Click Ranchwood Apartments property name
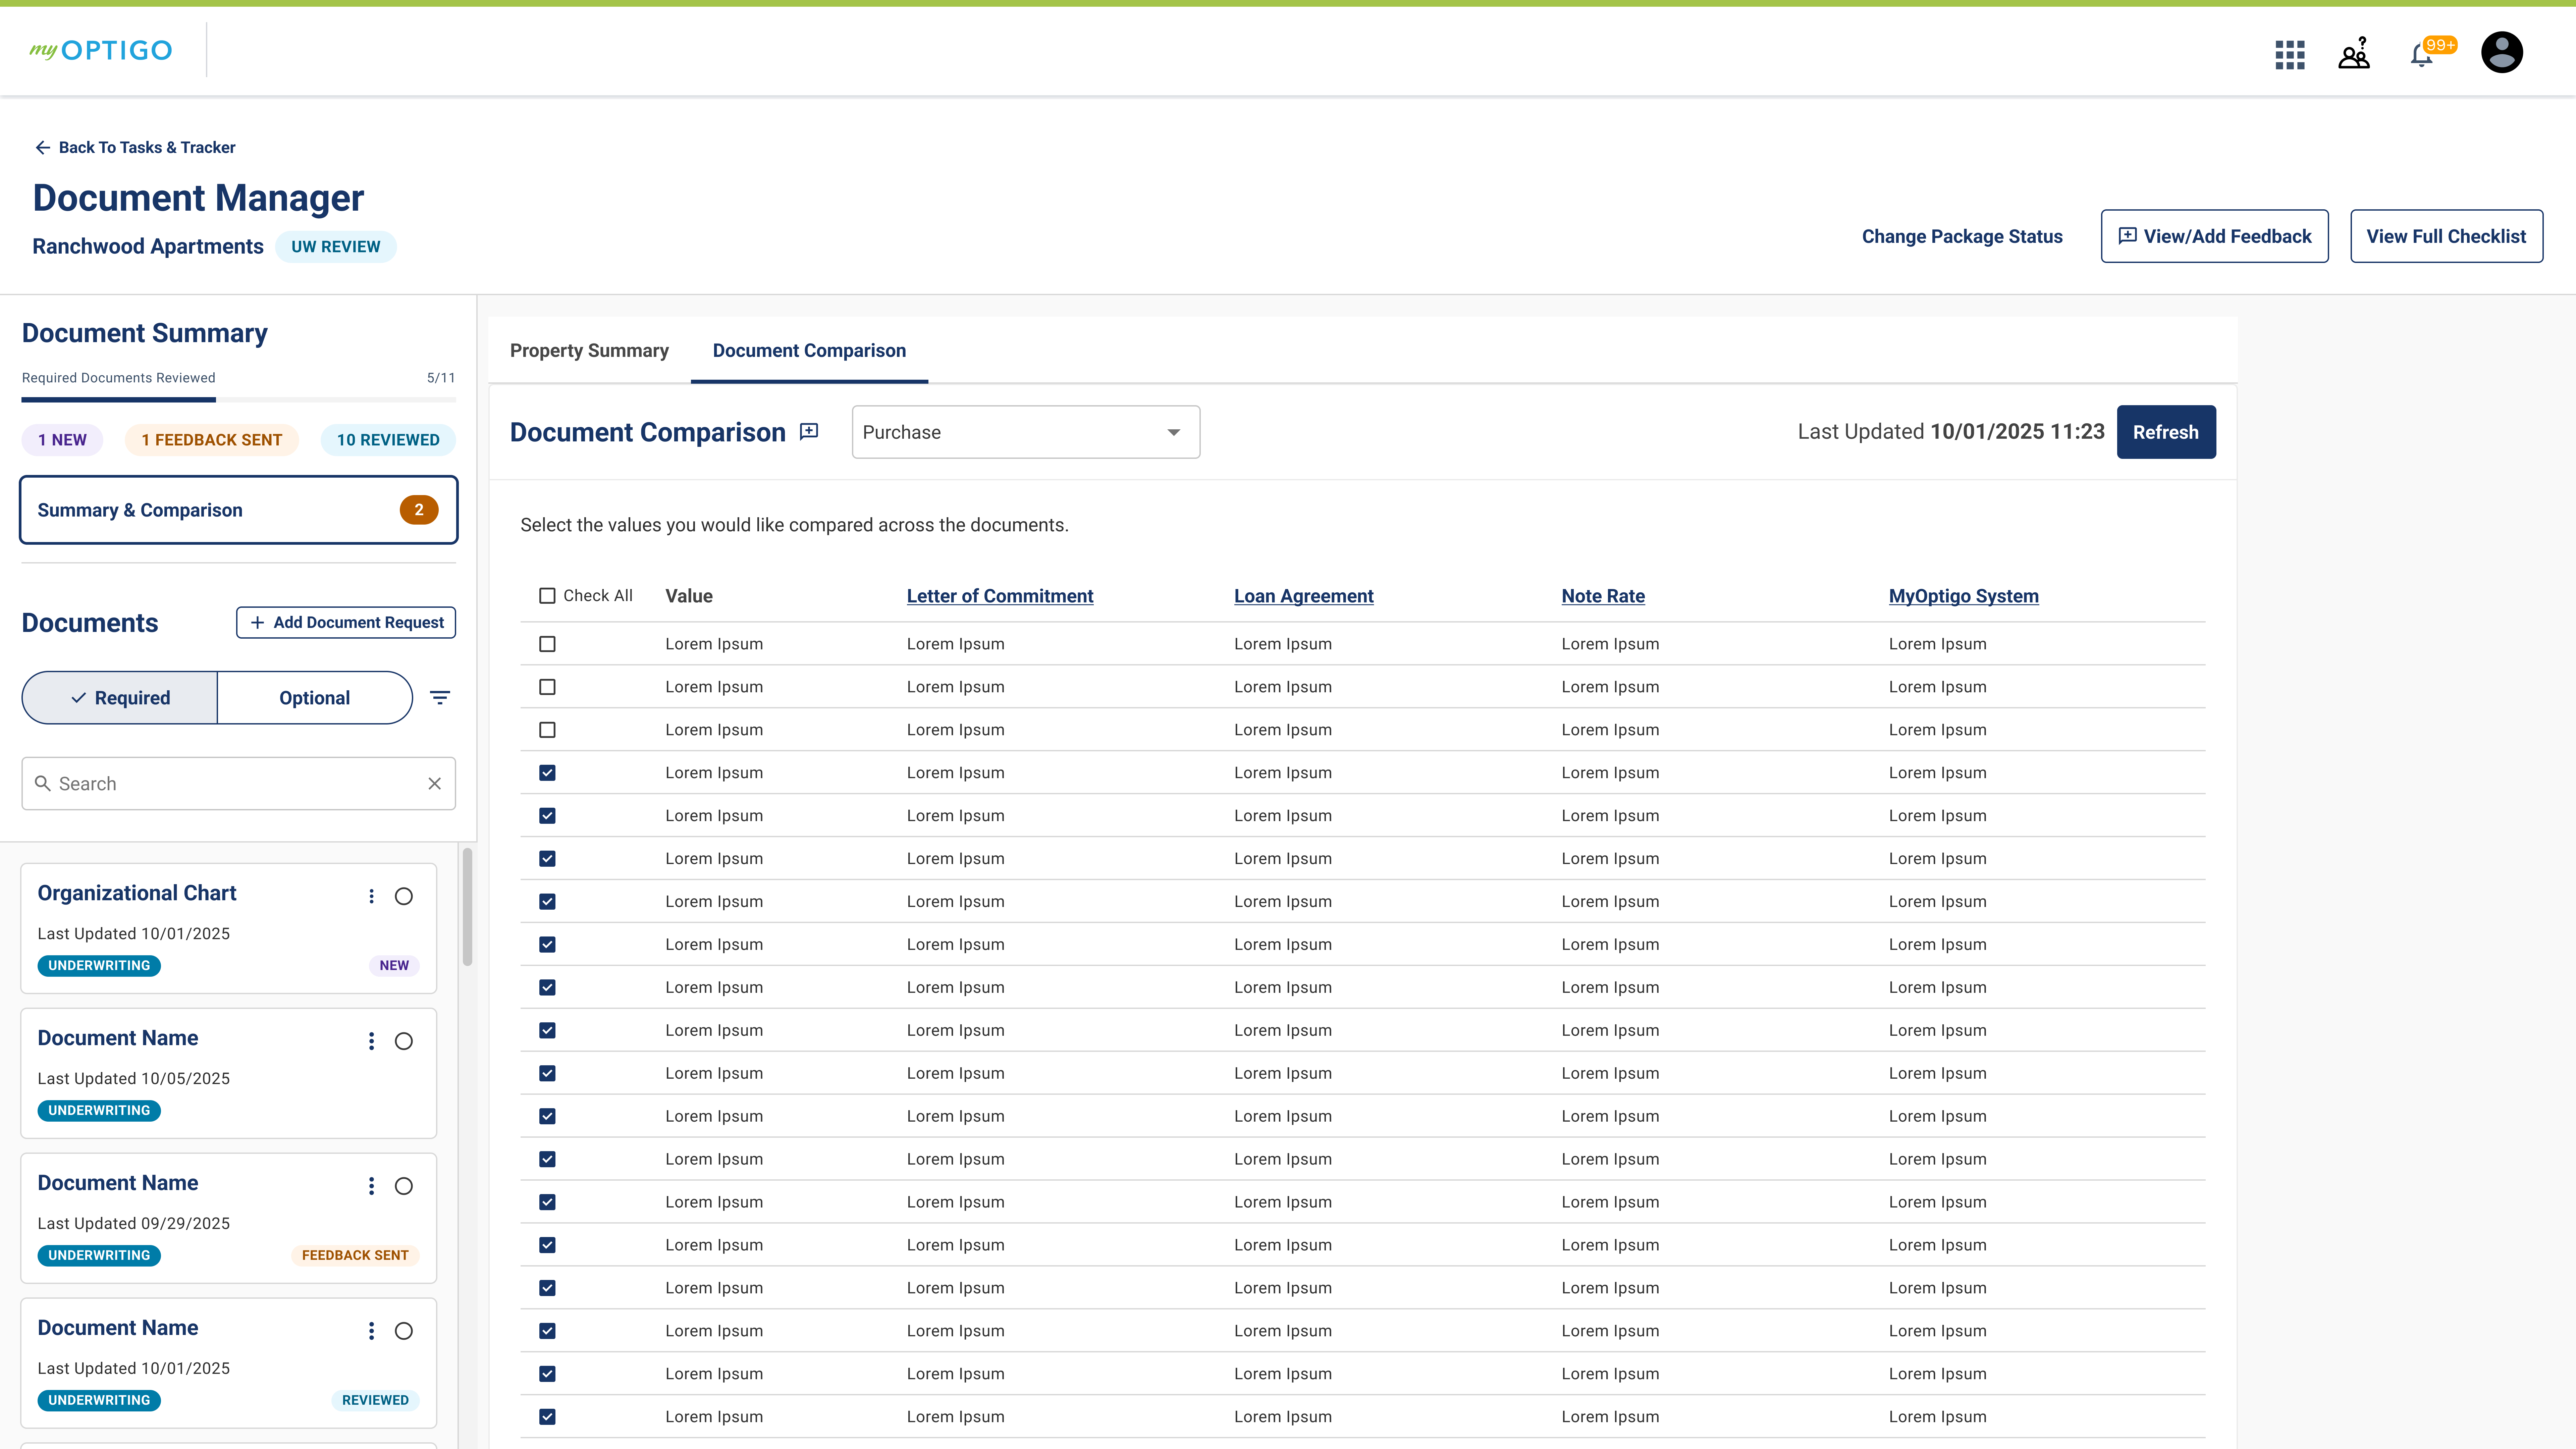This screenshot has width=2576, height=1449. click(148, 247)
